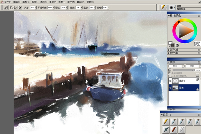This screenshot has width=201, height=134.
Task: Close the 图层 layers panel box
Action: click(199, 62)
